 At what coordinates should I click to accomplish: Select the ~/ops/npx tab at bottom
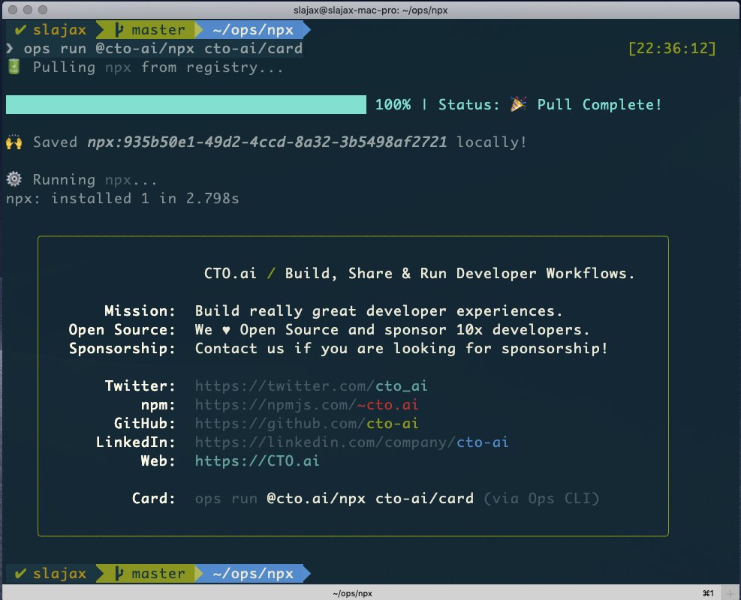(x=352, y=593)
